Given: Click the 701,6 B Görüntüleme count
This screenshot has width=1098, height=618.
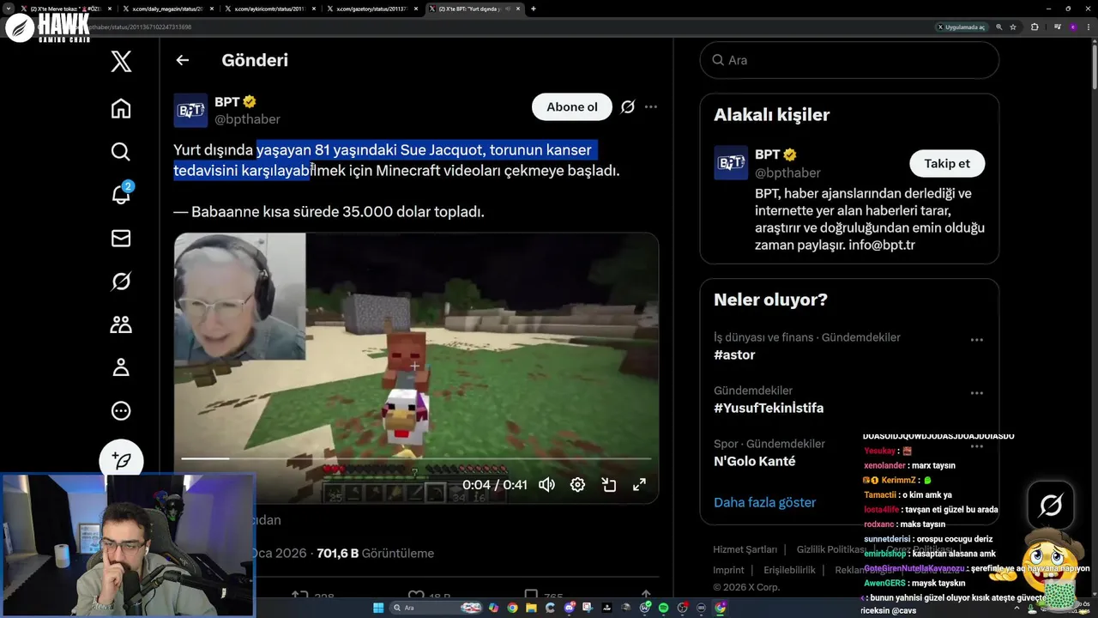Looking at the screenshot, I should click(375, 554).
